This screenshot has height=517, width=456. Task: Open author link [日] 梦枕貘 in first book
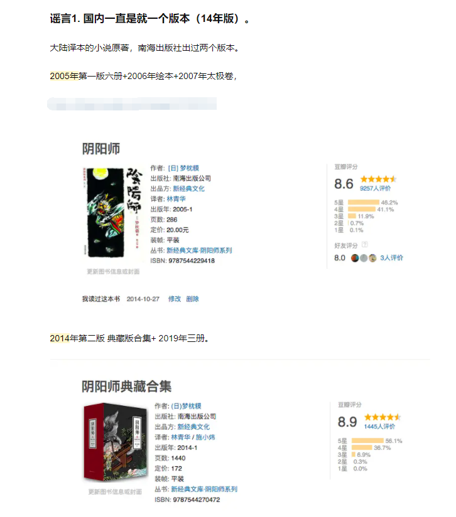[x=183, y=168]
